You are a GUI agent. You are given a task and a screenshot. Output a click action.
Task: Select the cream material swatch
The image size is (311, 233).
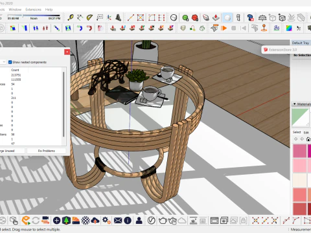(299, 180)
